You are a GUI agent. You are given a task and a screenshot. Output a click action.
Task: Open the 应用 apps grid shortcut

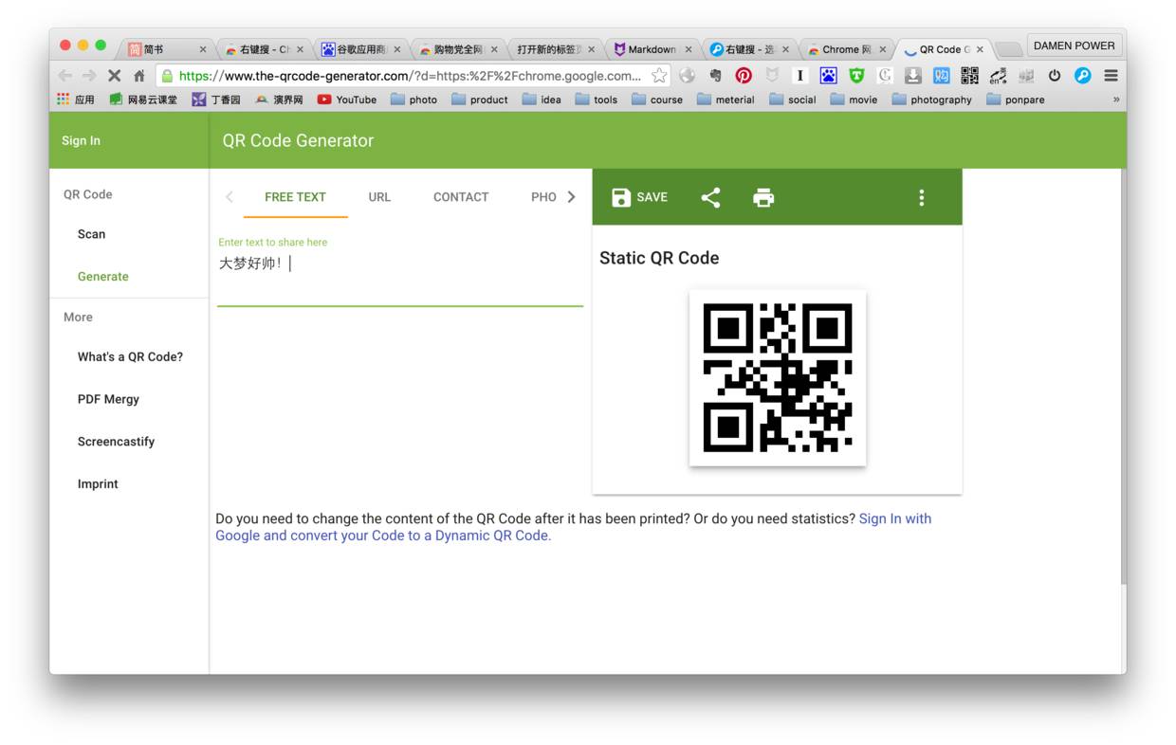pos(76,100)
